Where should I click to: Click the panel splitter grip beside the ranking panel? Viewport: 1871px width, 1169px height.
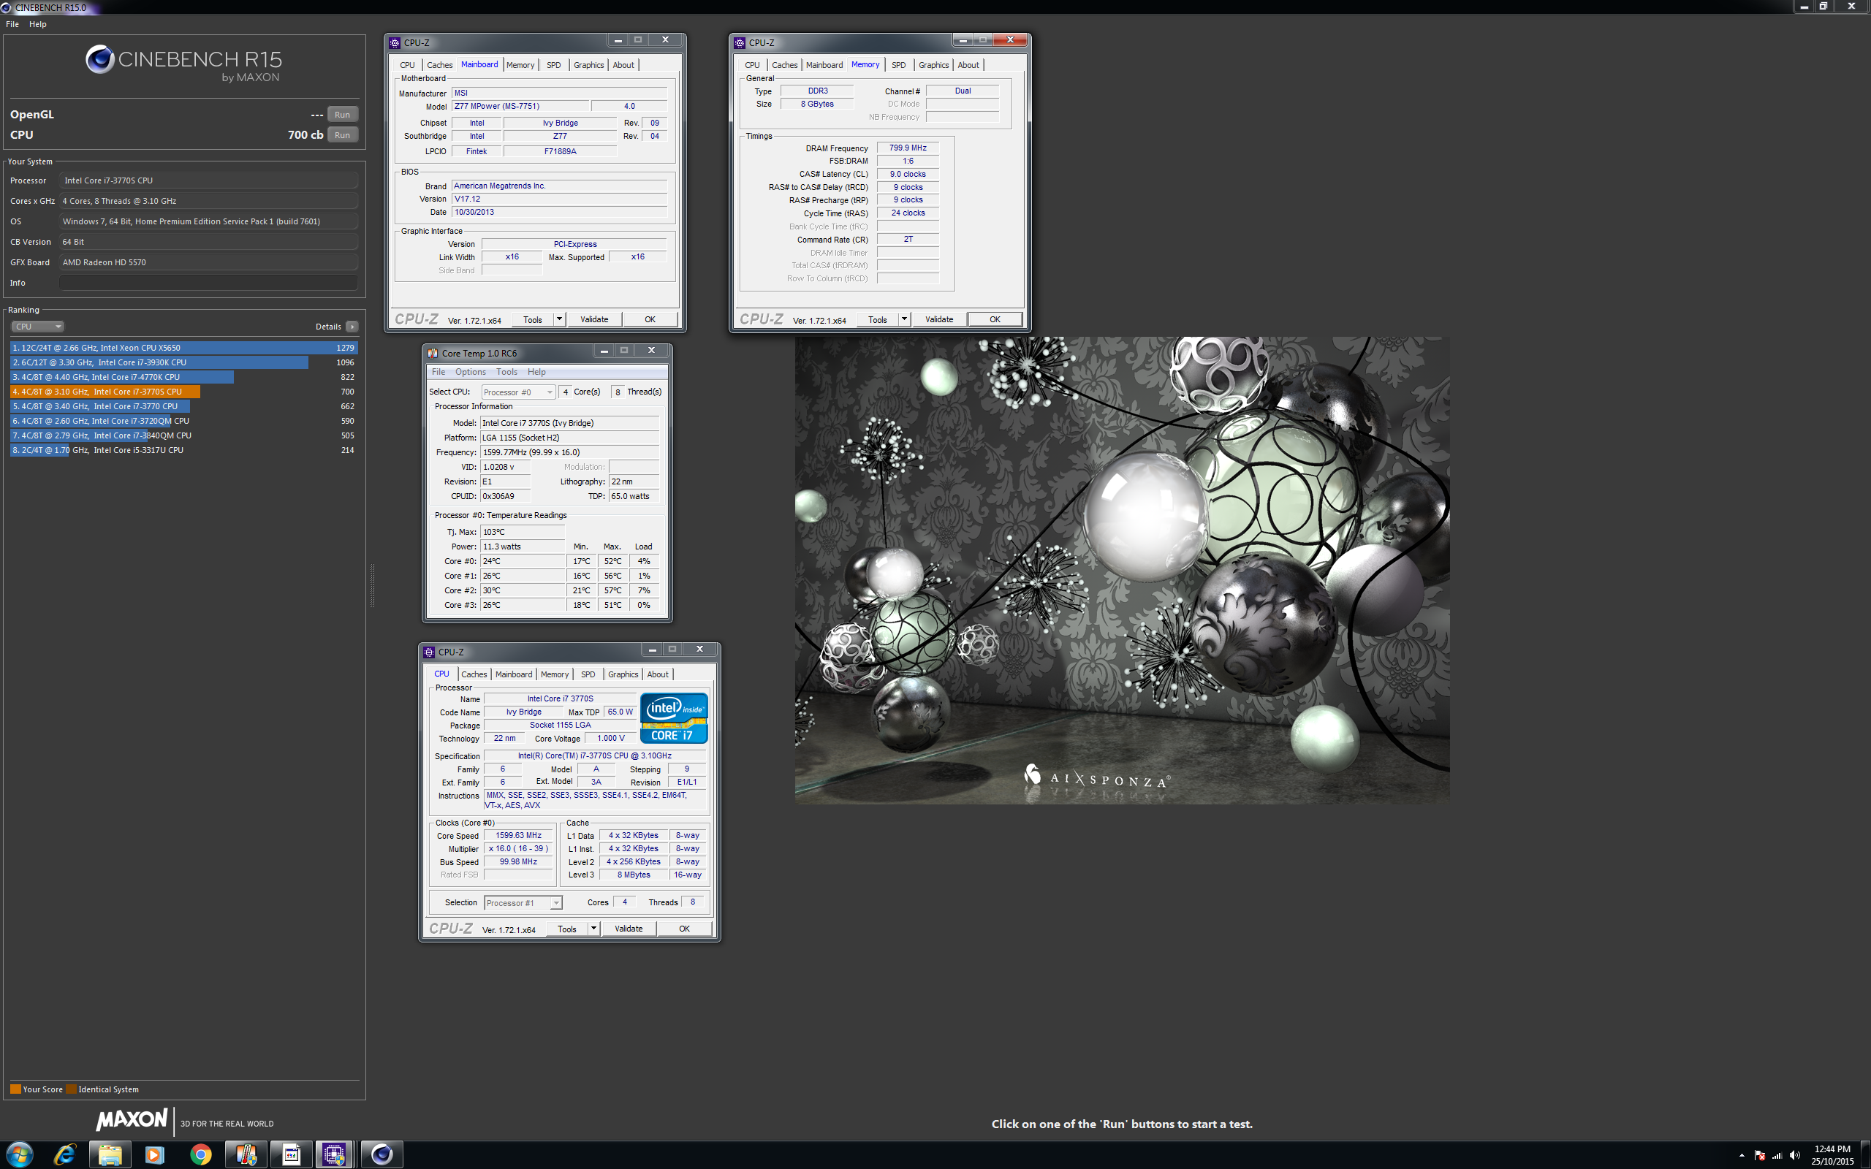373,585
